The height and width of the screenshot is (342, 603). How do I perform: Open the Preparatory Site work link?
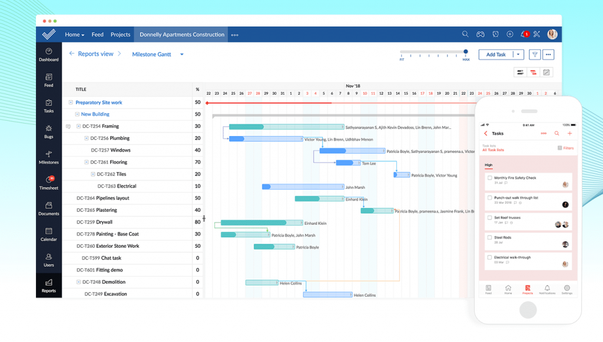click(99, 102)
